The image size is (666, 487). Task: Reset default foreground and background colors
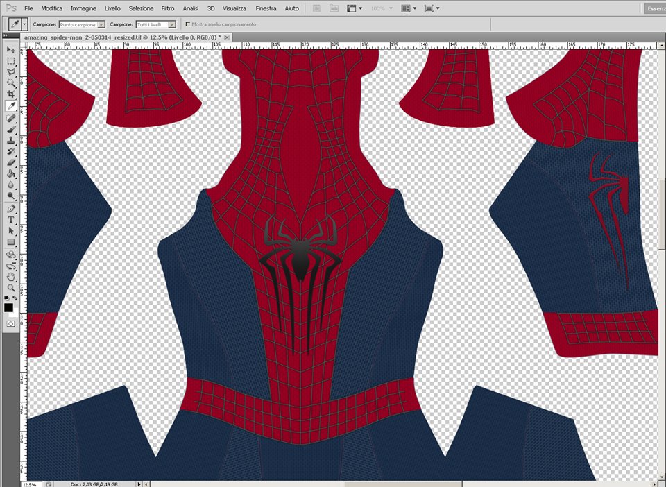coord(6,298)
